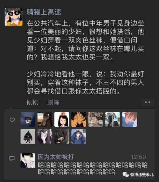Open the profile name 骑猪上高速

pos(44,12)
